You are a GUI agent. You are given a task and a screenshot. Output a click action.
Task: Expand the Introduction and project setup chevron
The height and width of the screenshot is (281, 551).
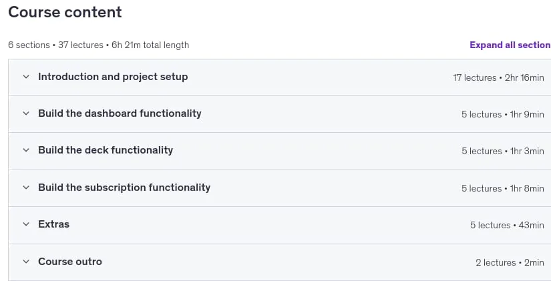click(x=26, y=77)
